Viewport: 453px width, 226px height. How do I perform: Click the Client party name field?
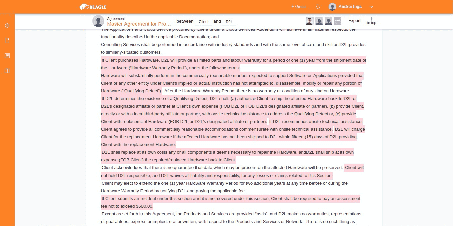click(204, 22)
